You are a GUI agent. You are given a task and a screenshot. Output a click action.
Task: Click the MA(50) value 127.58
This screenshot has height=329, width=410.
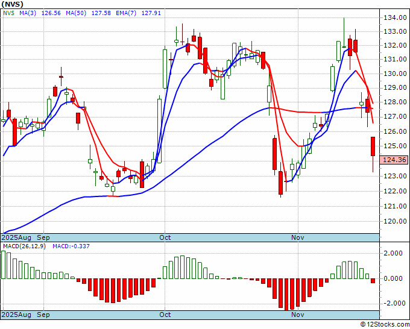pyautogui.click(x=101, y=13)
